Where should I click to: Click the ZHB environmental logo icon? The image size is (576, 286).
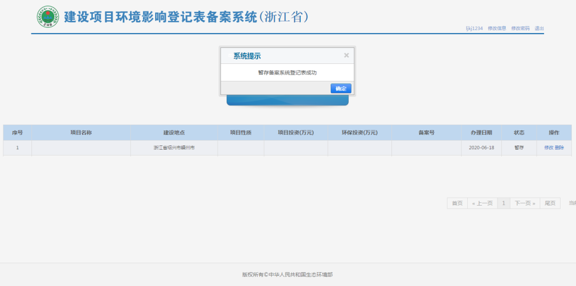47,17
